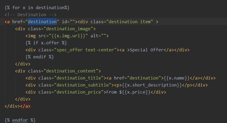
Task: Click the "{{x.short_description}}" variable
Action: click(x=152, y=85)
